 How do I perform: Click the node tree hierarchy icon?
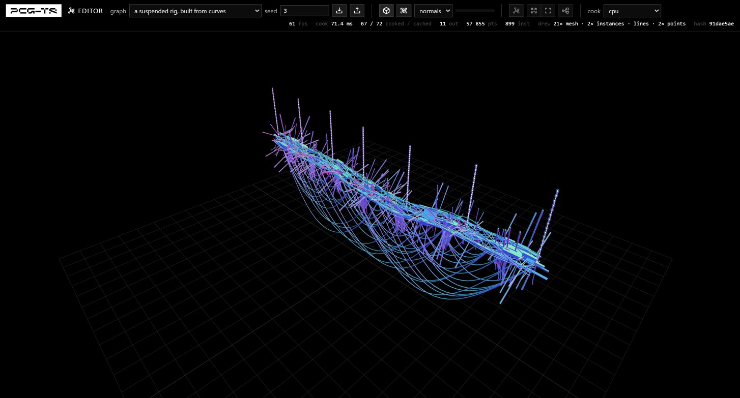pos(565,11)
